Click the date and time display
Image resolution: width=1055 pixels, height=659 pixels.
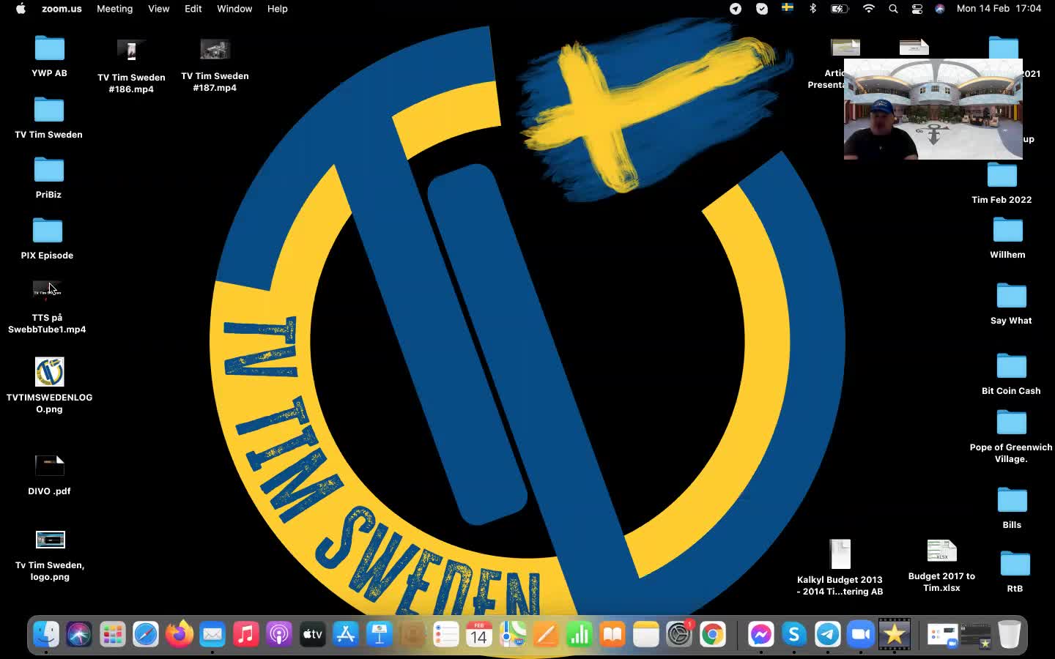pos(999,9)
